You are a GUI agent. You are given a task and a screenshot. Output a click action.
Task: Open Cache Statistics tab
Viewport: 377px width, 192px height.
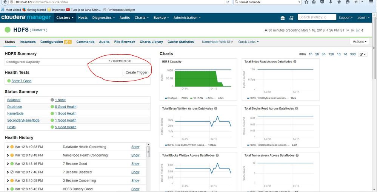click(180, 42)
